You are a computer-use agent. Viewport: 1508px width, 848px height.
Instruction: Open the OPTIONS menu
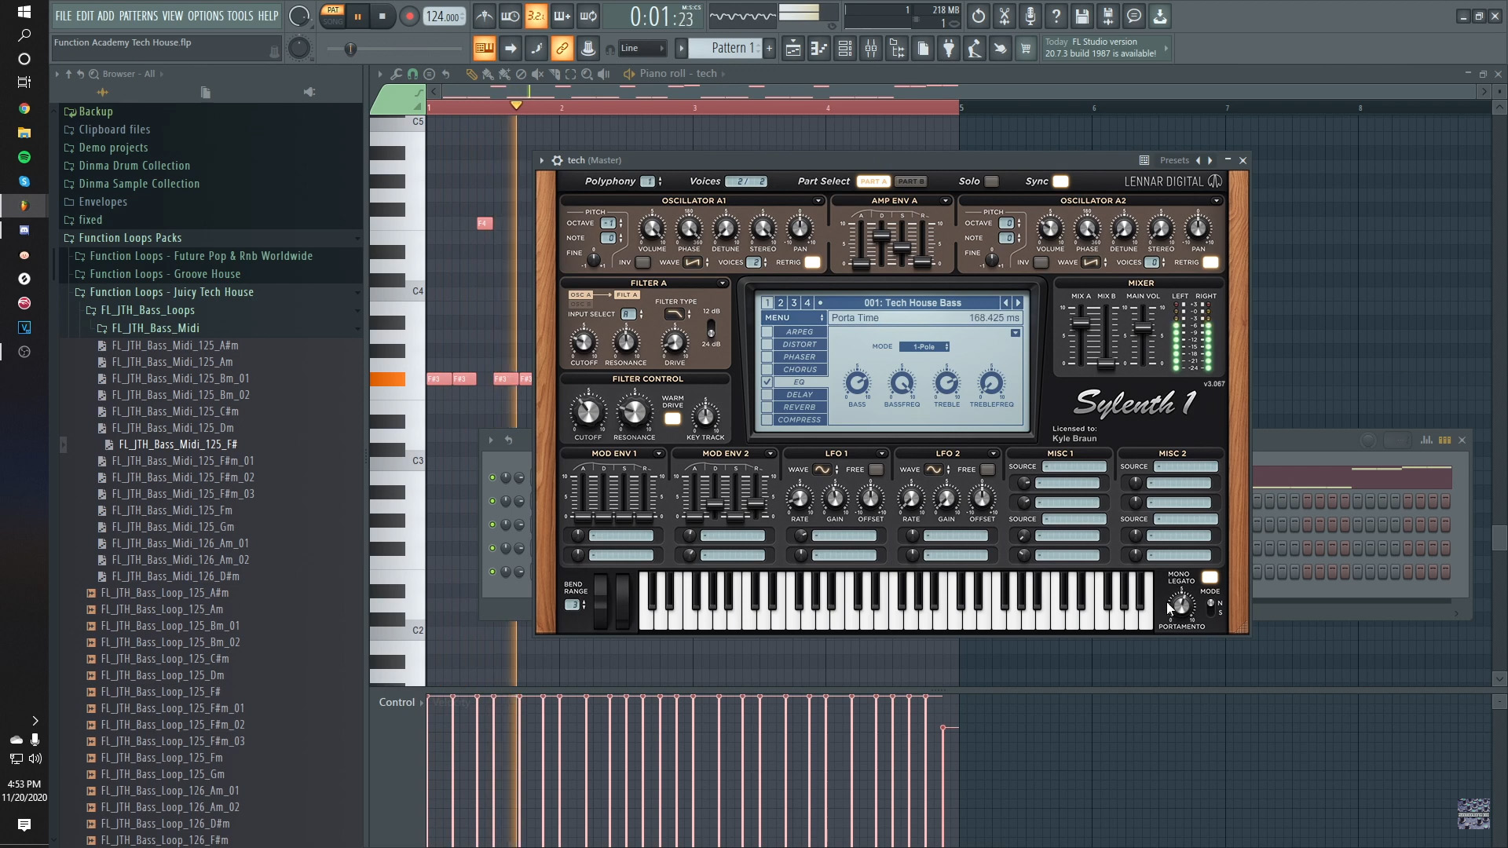[x=206, y=16]
